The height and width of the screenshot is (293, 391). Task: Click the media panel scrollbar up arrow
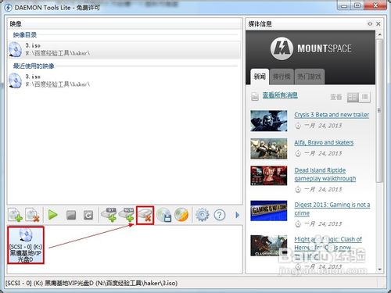(x=380, y=34)
